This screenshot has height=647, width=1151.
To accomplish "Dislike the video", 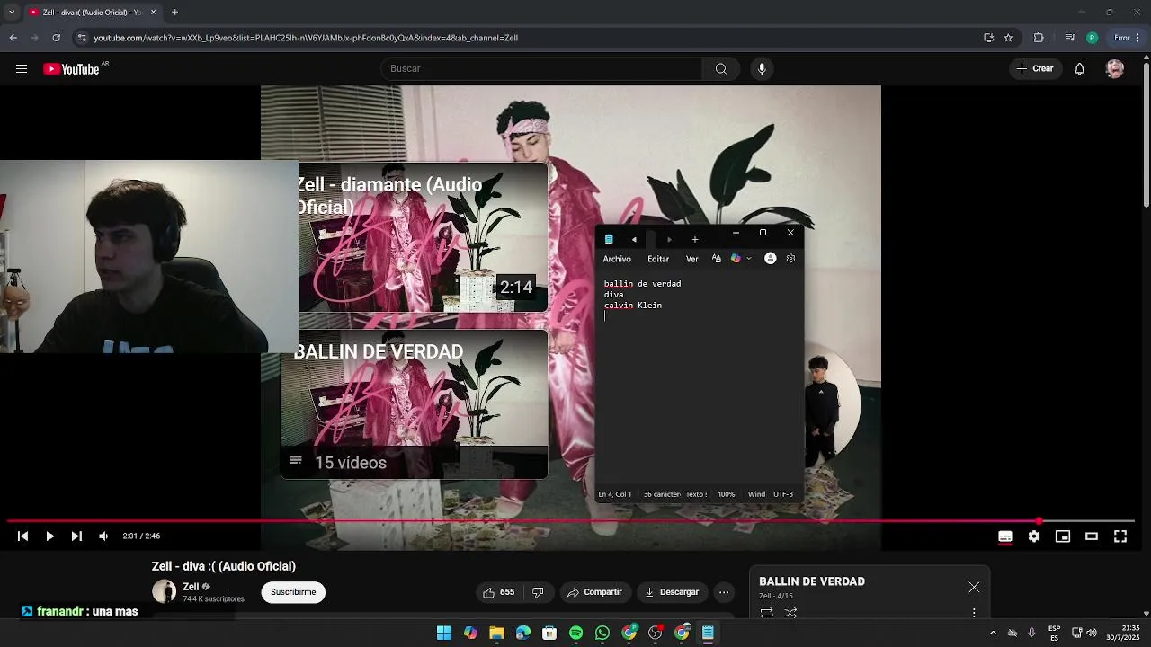I will tap(538, 592).
